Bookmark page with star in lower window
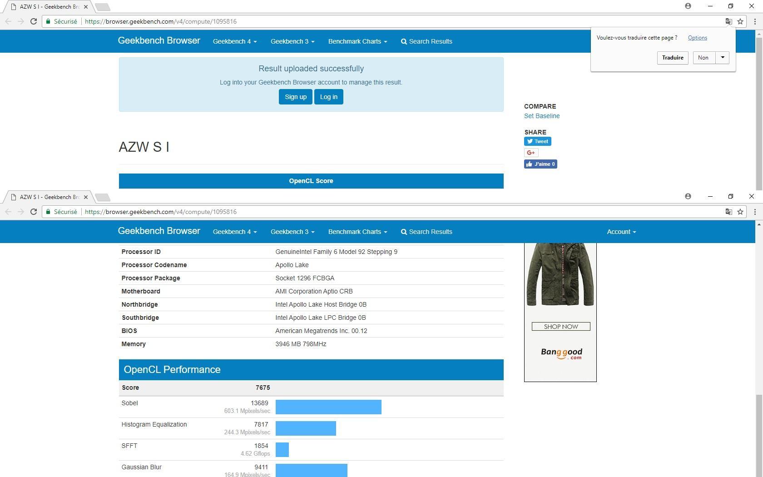The height and width of the screenshot is (477, 763). click(740, 212)
